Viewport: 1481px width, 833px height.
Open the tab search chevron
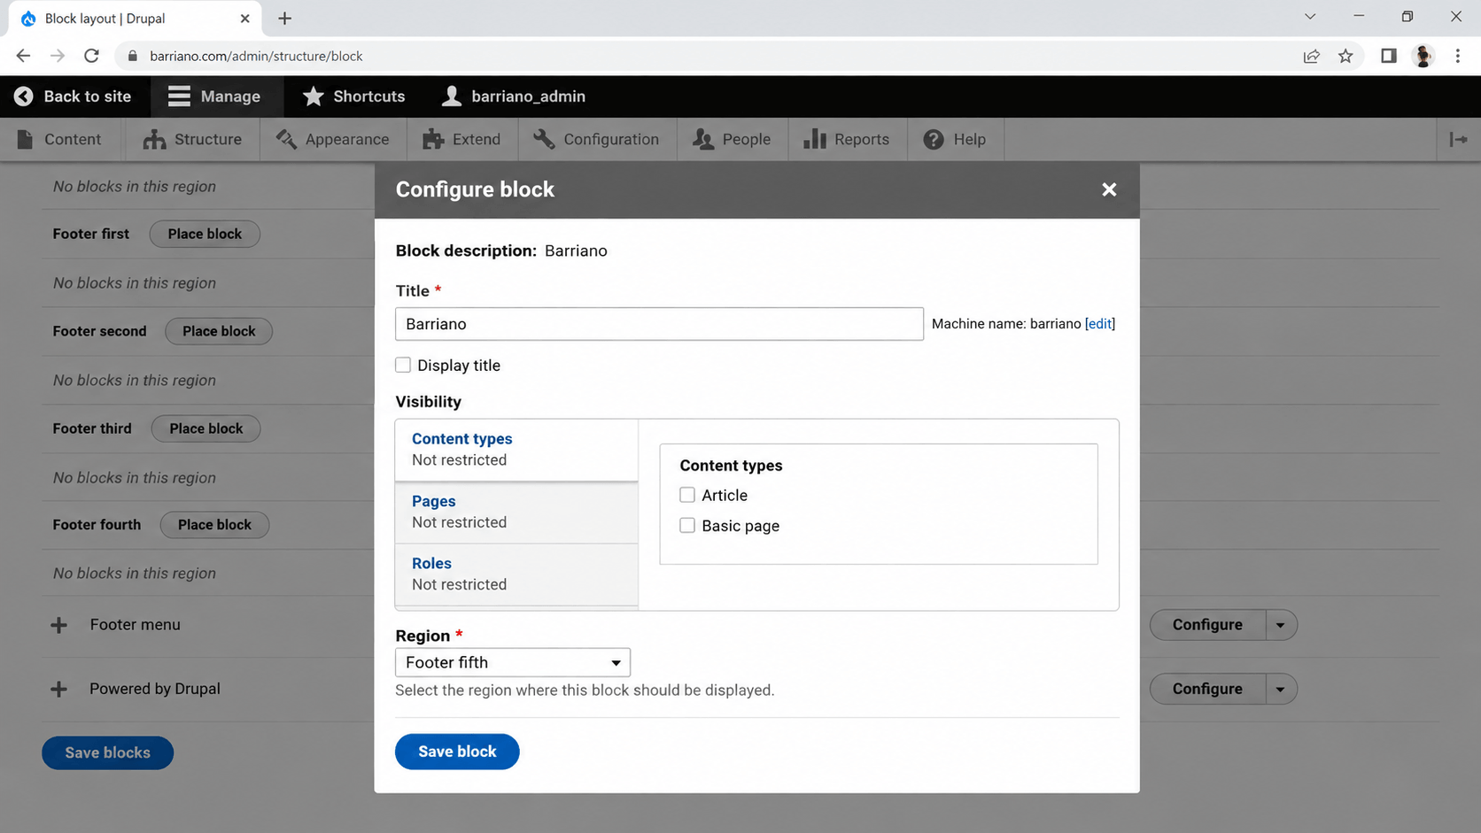[x=1310, y=16]
